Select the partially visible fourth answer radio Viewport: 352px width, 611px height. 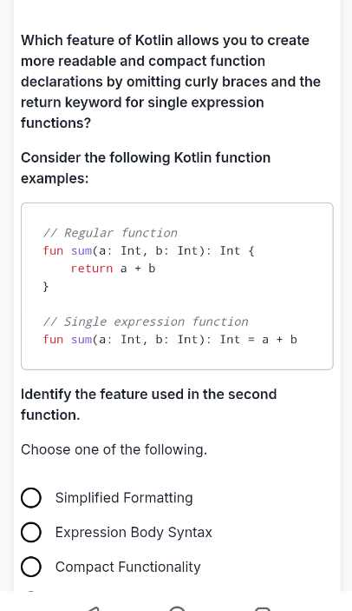pos(31,591)
